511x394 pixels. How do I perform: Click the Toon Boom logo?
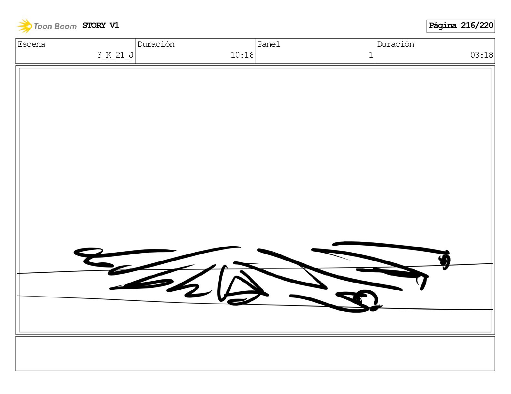tap(47, 26)
